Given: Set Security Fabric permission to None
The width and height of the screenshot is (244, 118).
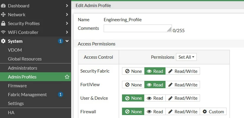Looking at the screenshot, I should 133,71.
